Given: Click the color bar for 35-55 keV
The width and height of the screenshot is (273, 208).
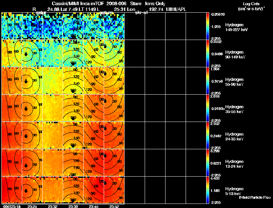Looking at the screenshot, I should (207, 108).
